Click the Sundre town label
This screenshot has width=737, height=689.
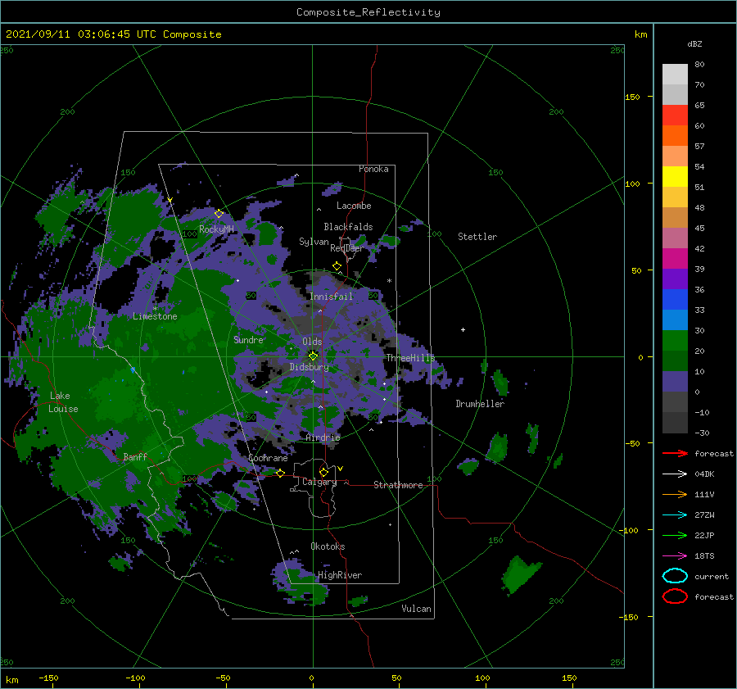(248, 339)
